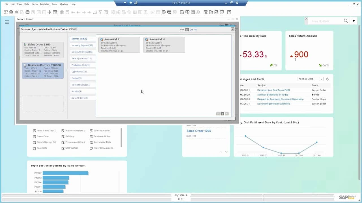Click the Service Call 3 gear icon
362x203 pixels.
pyautogui.click(x=102, y=39)
